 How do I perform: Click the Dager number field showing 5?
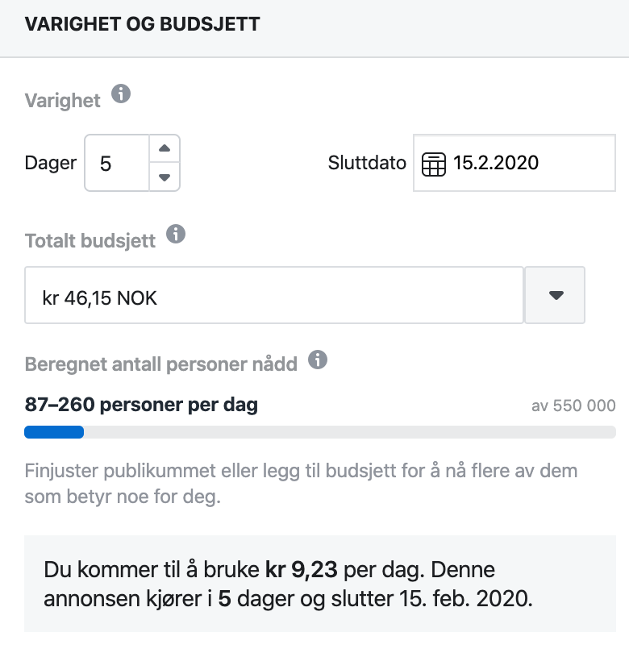click(117, 163)
